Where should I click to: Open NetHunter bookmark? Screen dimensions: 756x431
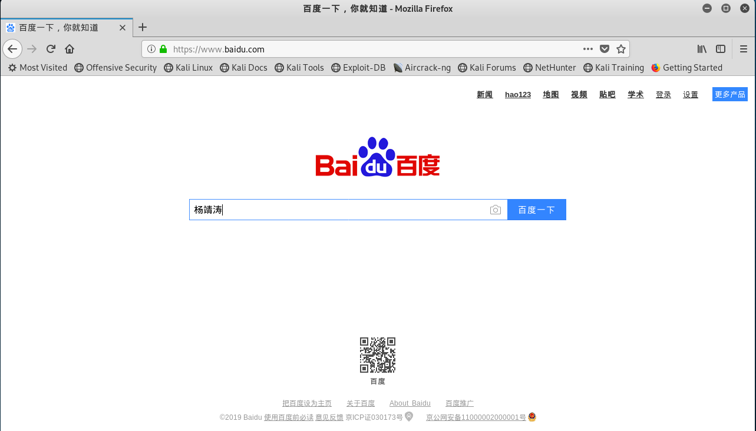coord(549,68)
